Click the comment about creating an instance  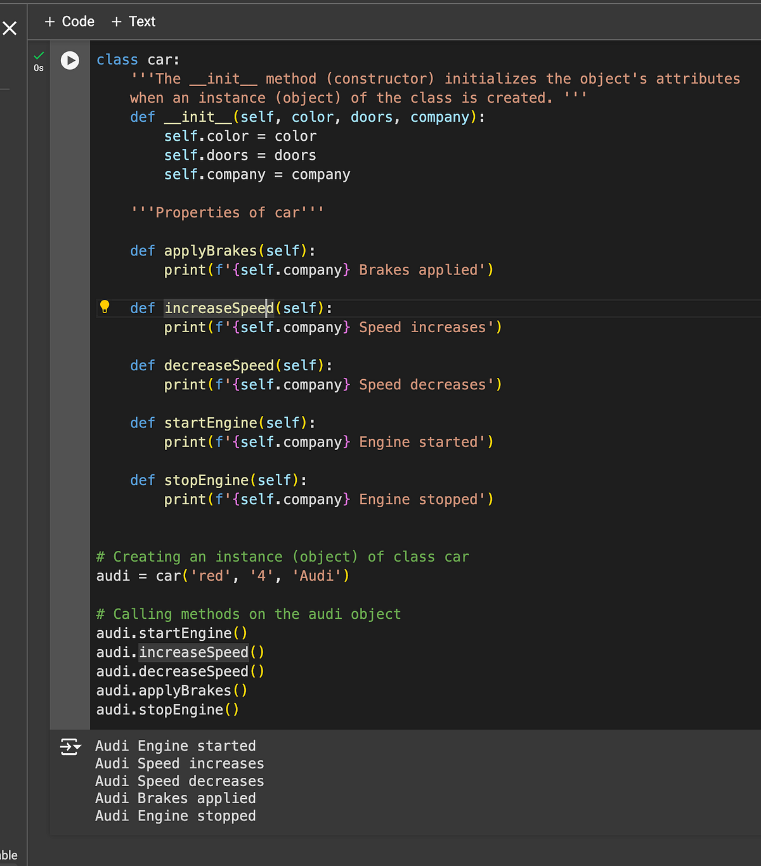pos(282,556)
